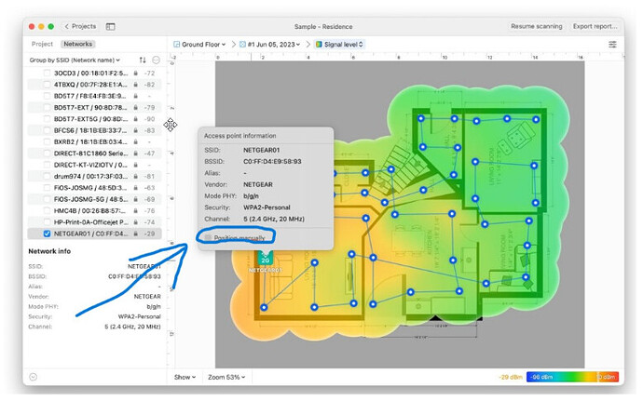Open the Show menu
Image resolution: width=643 pixels, height=401 pixels.
pyautogui.click(x=185, y=377)
